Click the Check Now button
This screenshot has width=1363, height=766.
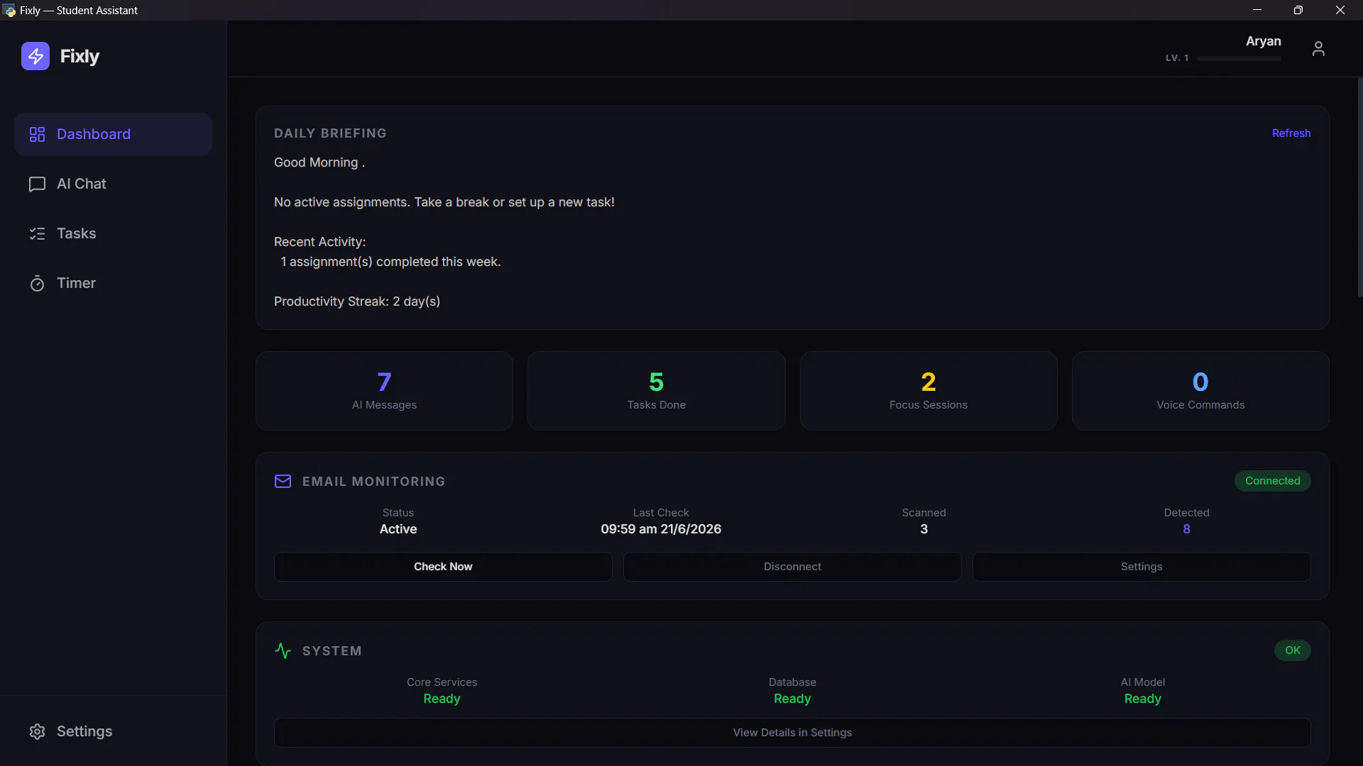click(443, 567)
